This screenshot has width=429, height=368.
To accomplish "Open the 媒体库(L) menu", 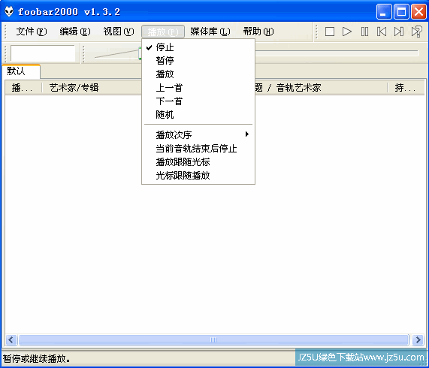I will (210, 32).
